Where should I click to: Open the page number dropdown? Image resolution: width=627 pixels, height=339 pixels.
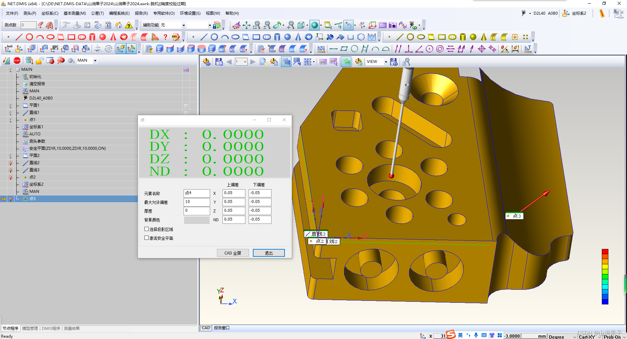pyautogui.click(x=245, y=62)
